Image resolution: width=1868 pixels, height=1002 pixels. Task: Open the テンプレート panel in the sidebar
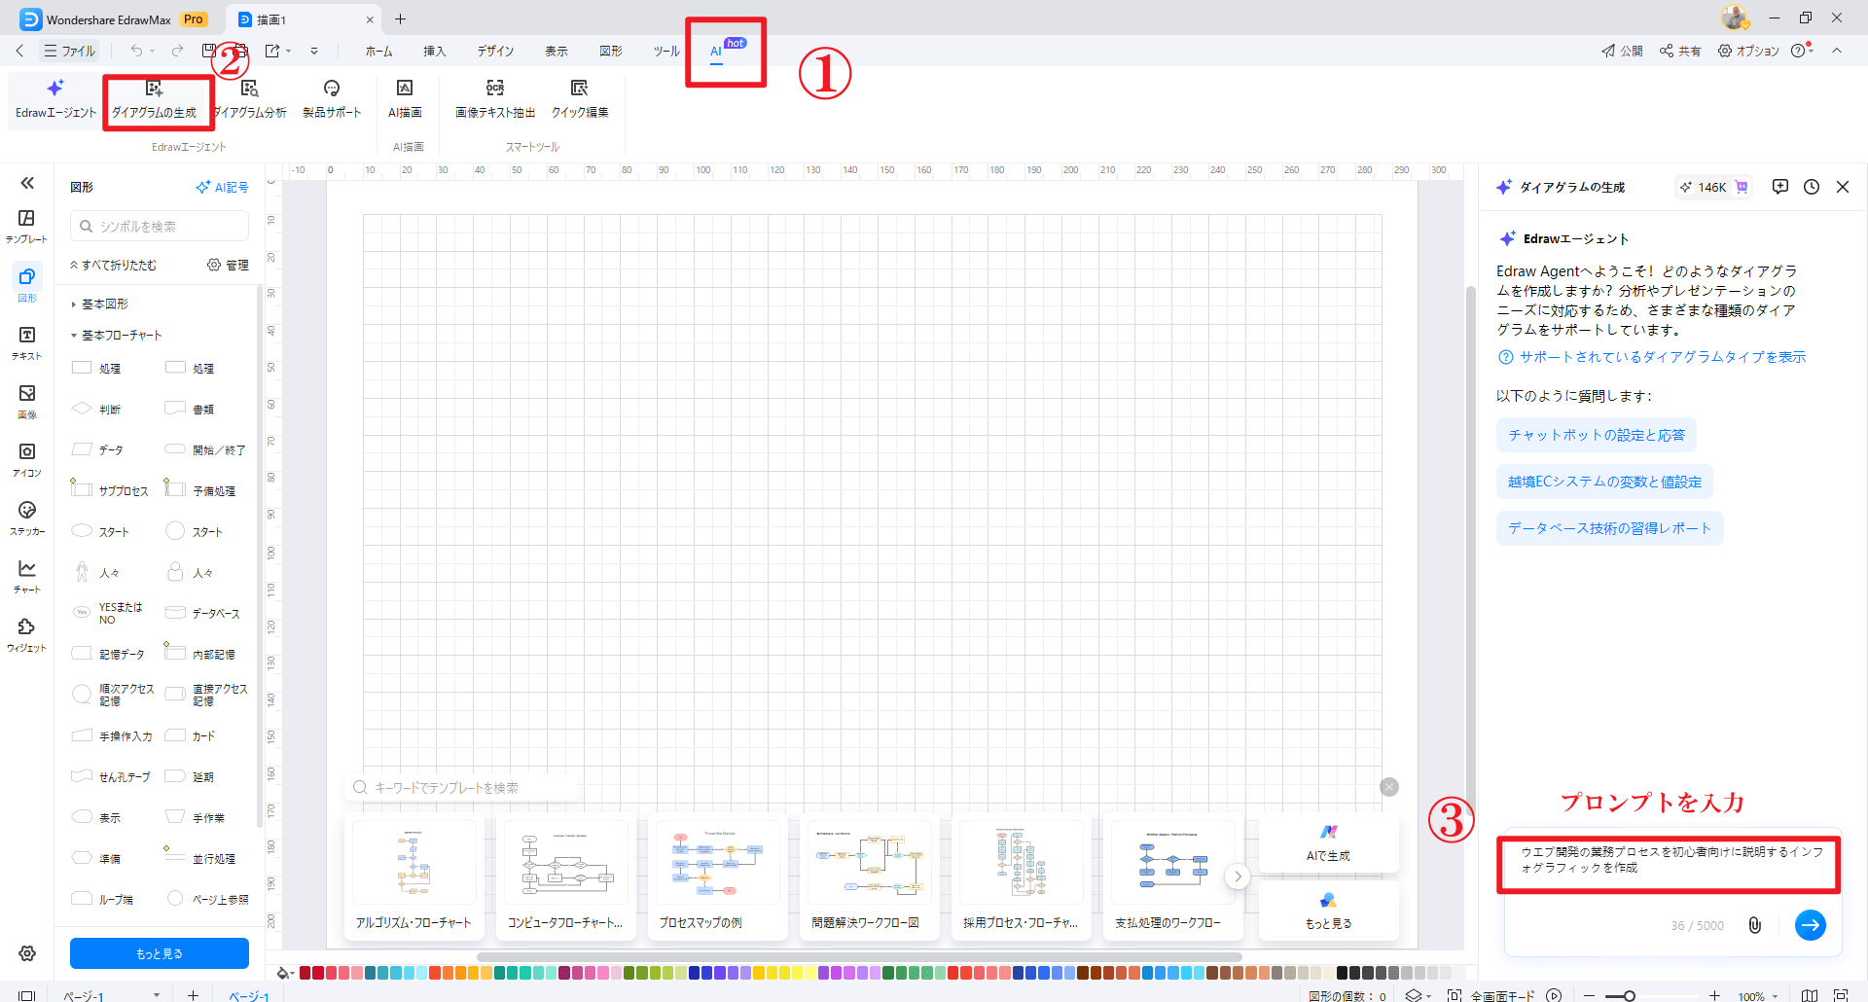point(26,226)
